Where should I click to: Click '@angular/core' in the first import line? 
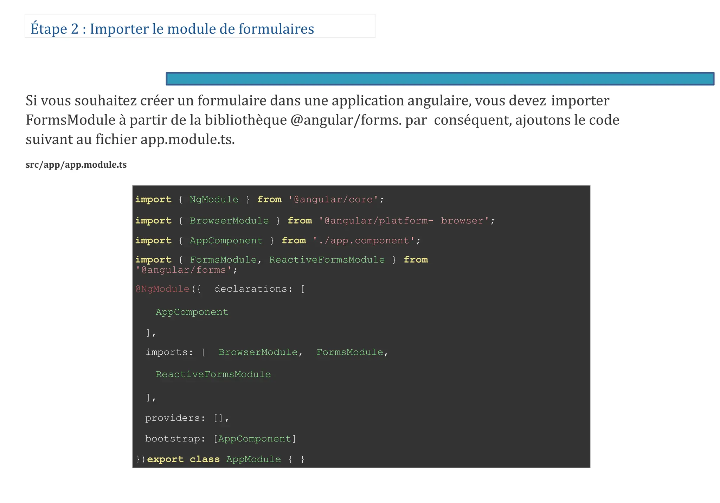click(333, 200)
